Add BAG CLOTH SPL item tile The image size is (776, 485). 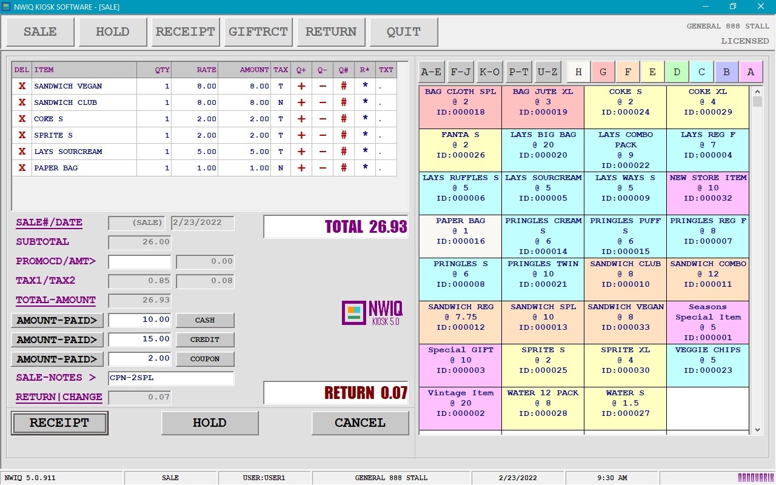coord(460,107)
